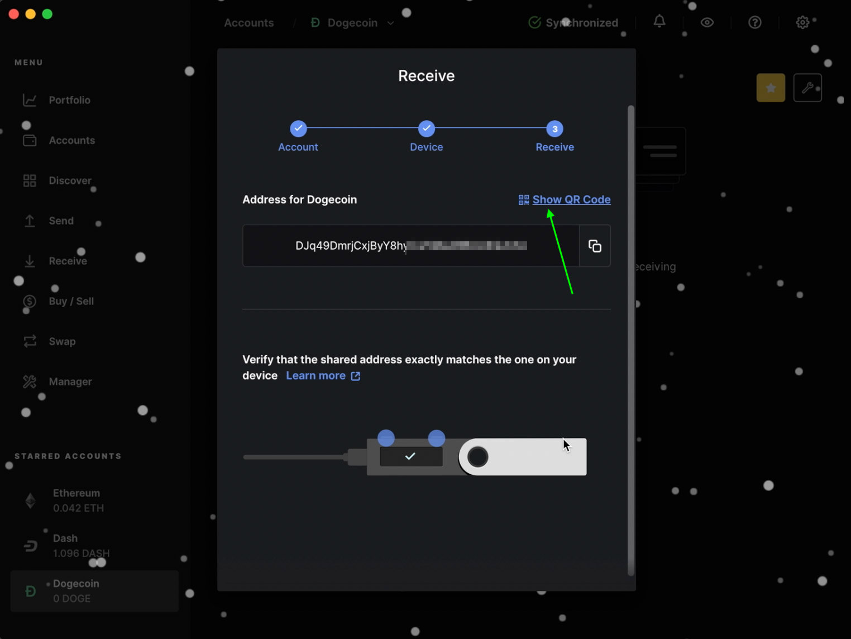Viewport: 851px width, 639px height.
Task: Open the starred Ethereum account
Action: pos(94,501)
